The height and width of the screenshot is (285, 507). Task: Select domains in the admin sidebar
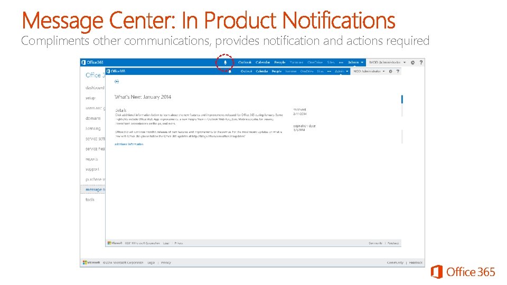[93, 118]
